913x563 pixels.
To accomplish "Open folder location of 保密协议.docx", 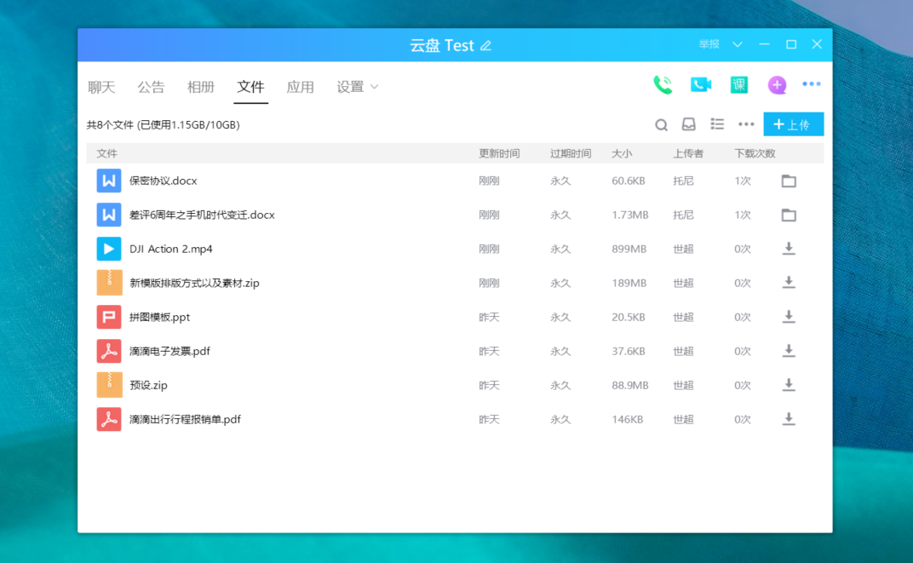I will point(789,181).
